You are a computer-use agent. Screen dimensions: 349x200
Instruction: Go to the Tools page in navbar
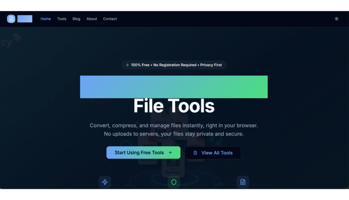pyautogui.click(x=62, y=19)
